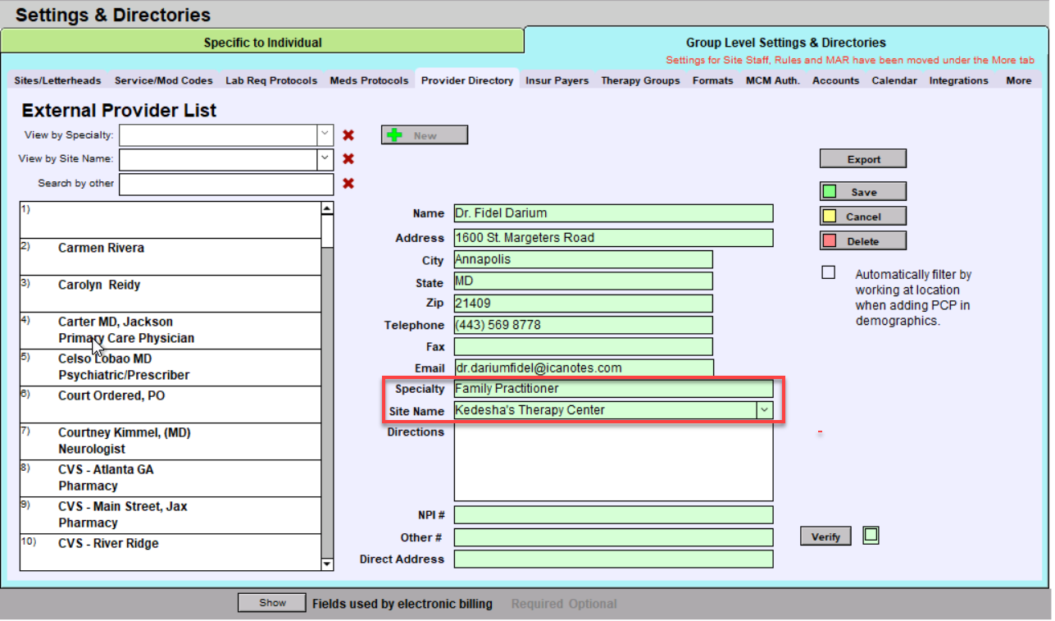Click the yellow Cancel button
The image size is (1055, 621).
pos(862,217)
